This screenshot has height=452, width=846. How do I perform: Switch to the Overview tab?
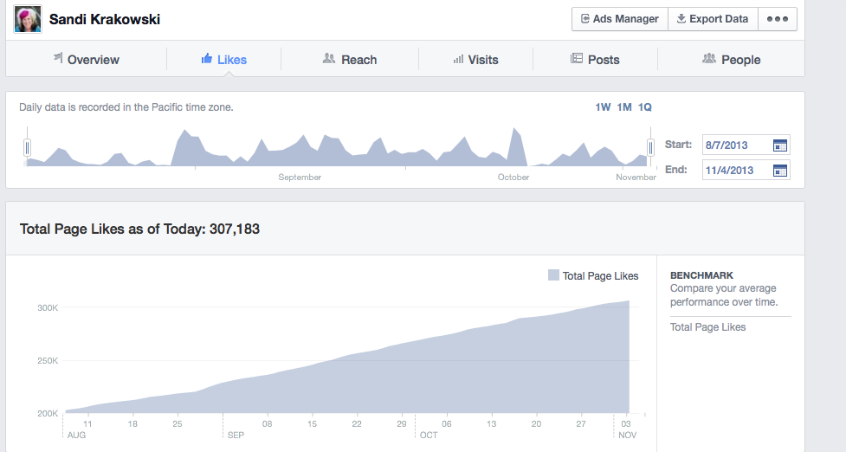tap(86, 60)
